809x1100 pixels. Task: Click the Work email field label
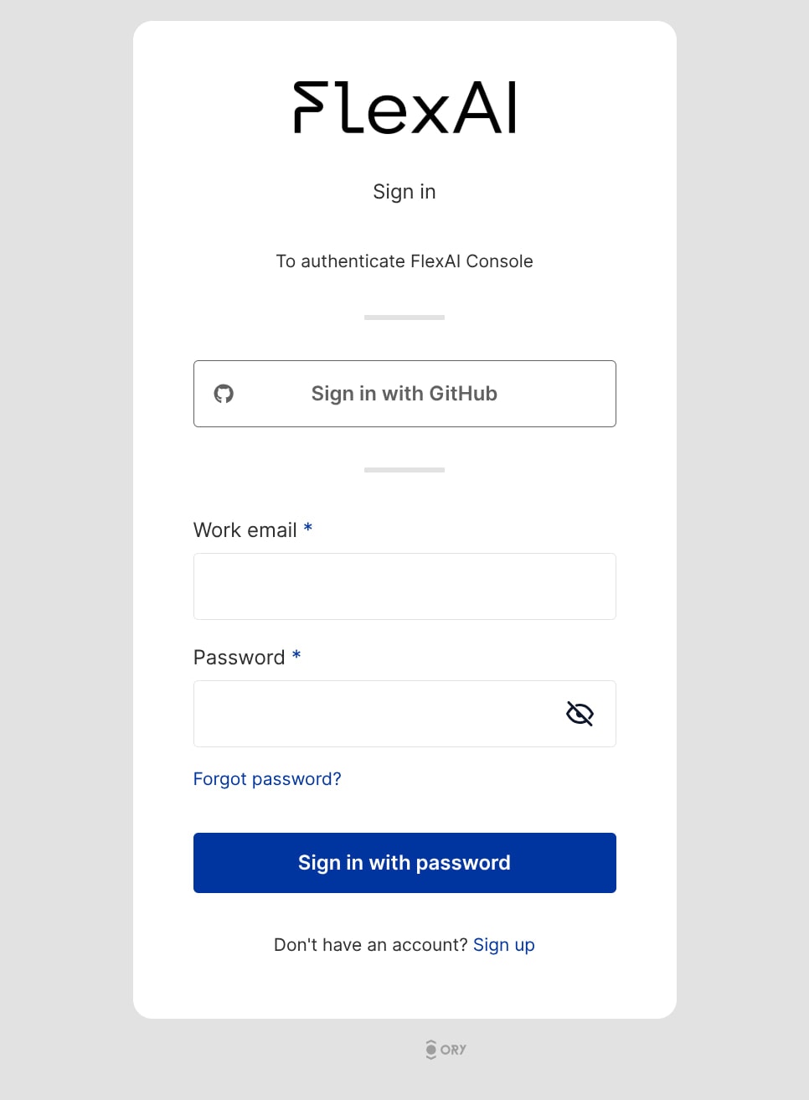pyautogui.click(x=245, y=529)
